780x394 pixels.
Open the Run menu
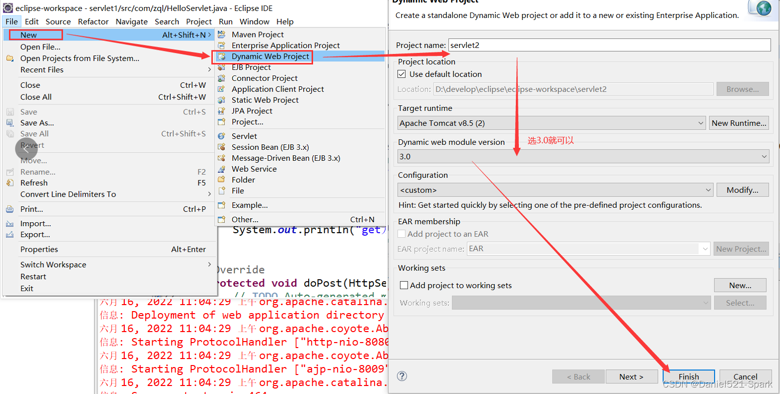click(x=226, y=21)
